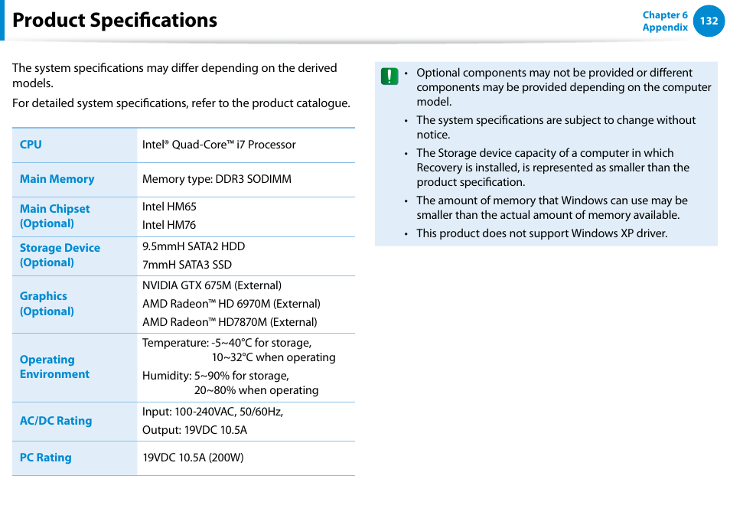Click the 10~32°C when operating line
The image size is (730, 518).
click(274, 357)
